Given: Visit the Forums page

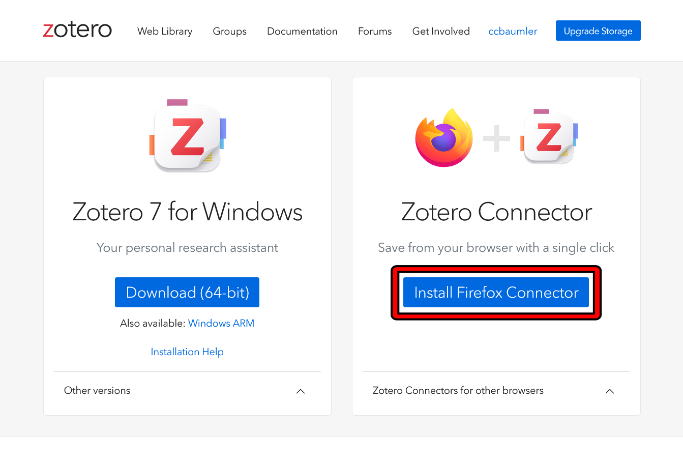Looking at the screenshot, I should 375,31.
